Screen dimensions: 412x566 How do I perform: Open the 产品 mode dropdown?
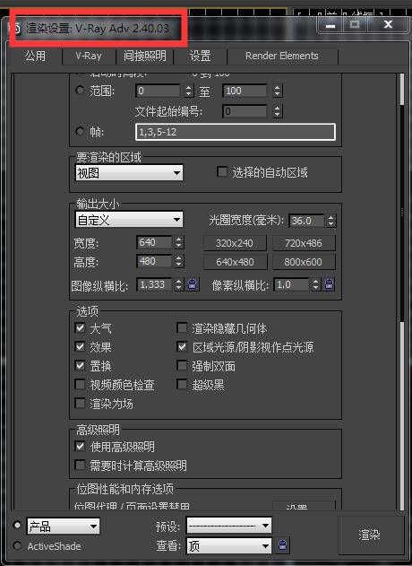tap(64, 527)
